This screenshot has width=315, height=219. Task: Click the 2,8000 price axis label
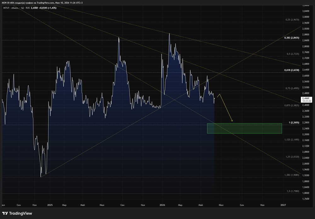[x=306, y=46]
